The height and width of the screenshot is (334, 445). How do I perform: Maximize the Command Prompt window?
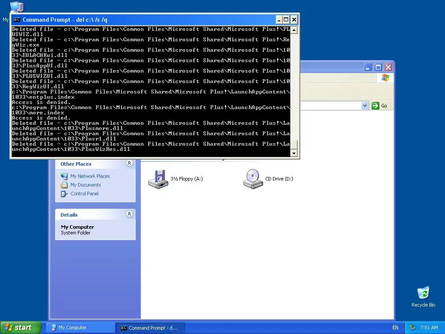[286, 20]
